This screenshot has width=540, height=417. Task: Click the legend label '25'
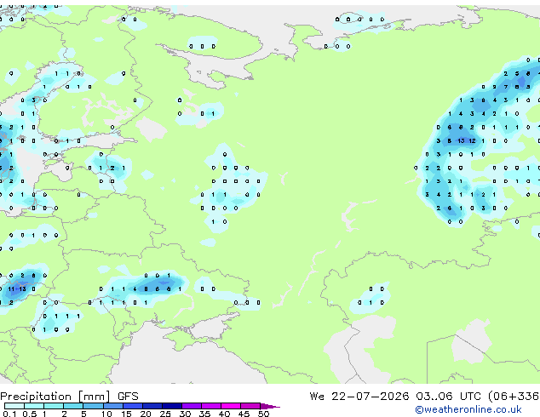165,414
